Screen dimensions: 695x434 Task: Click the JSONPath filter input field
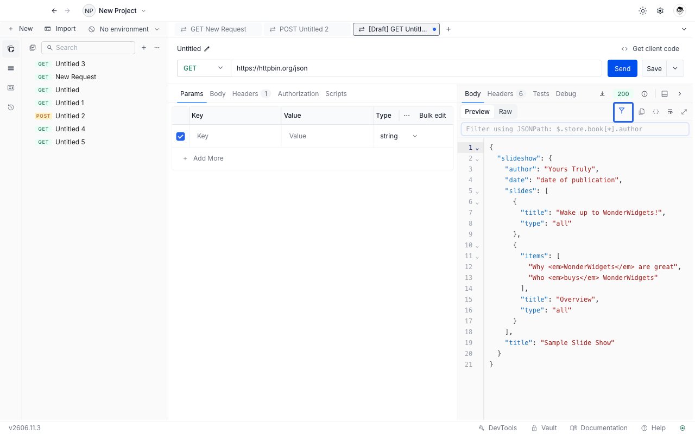click(x=575, y=129)
